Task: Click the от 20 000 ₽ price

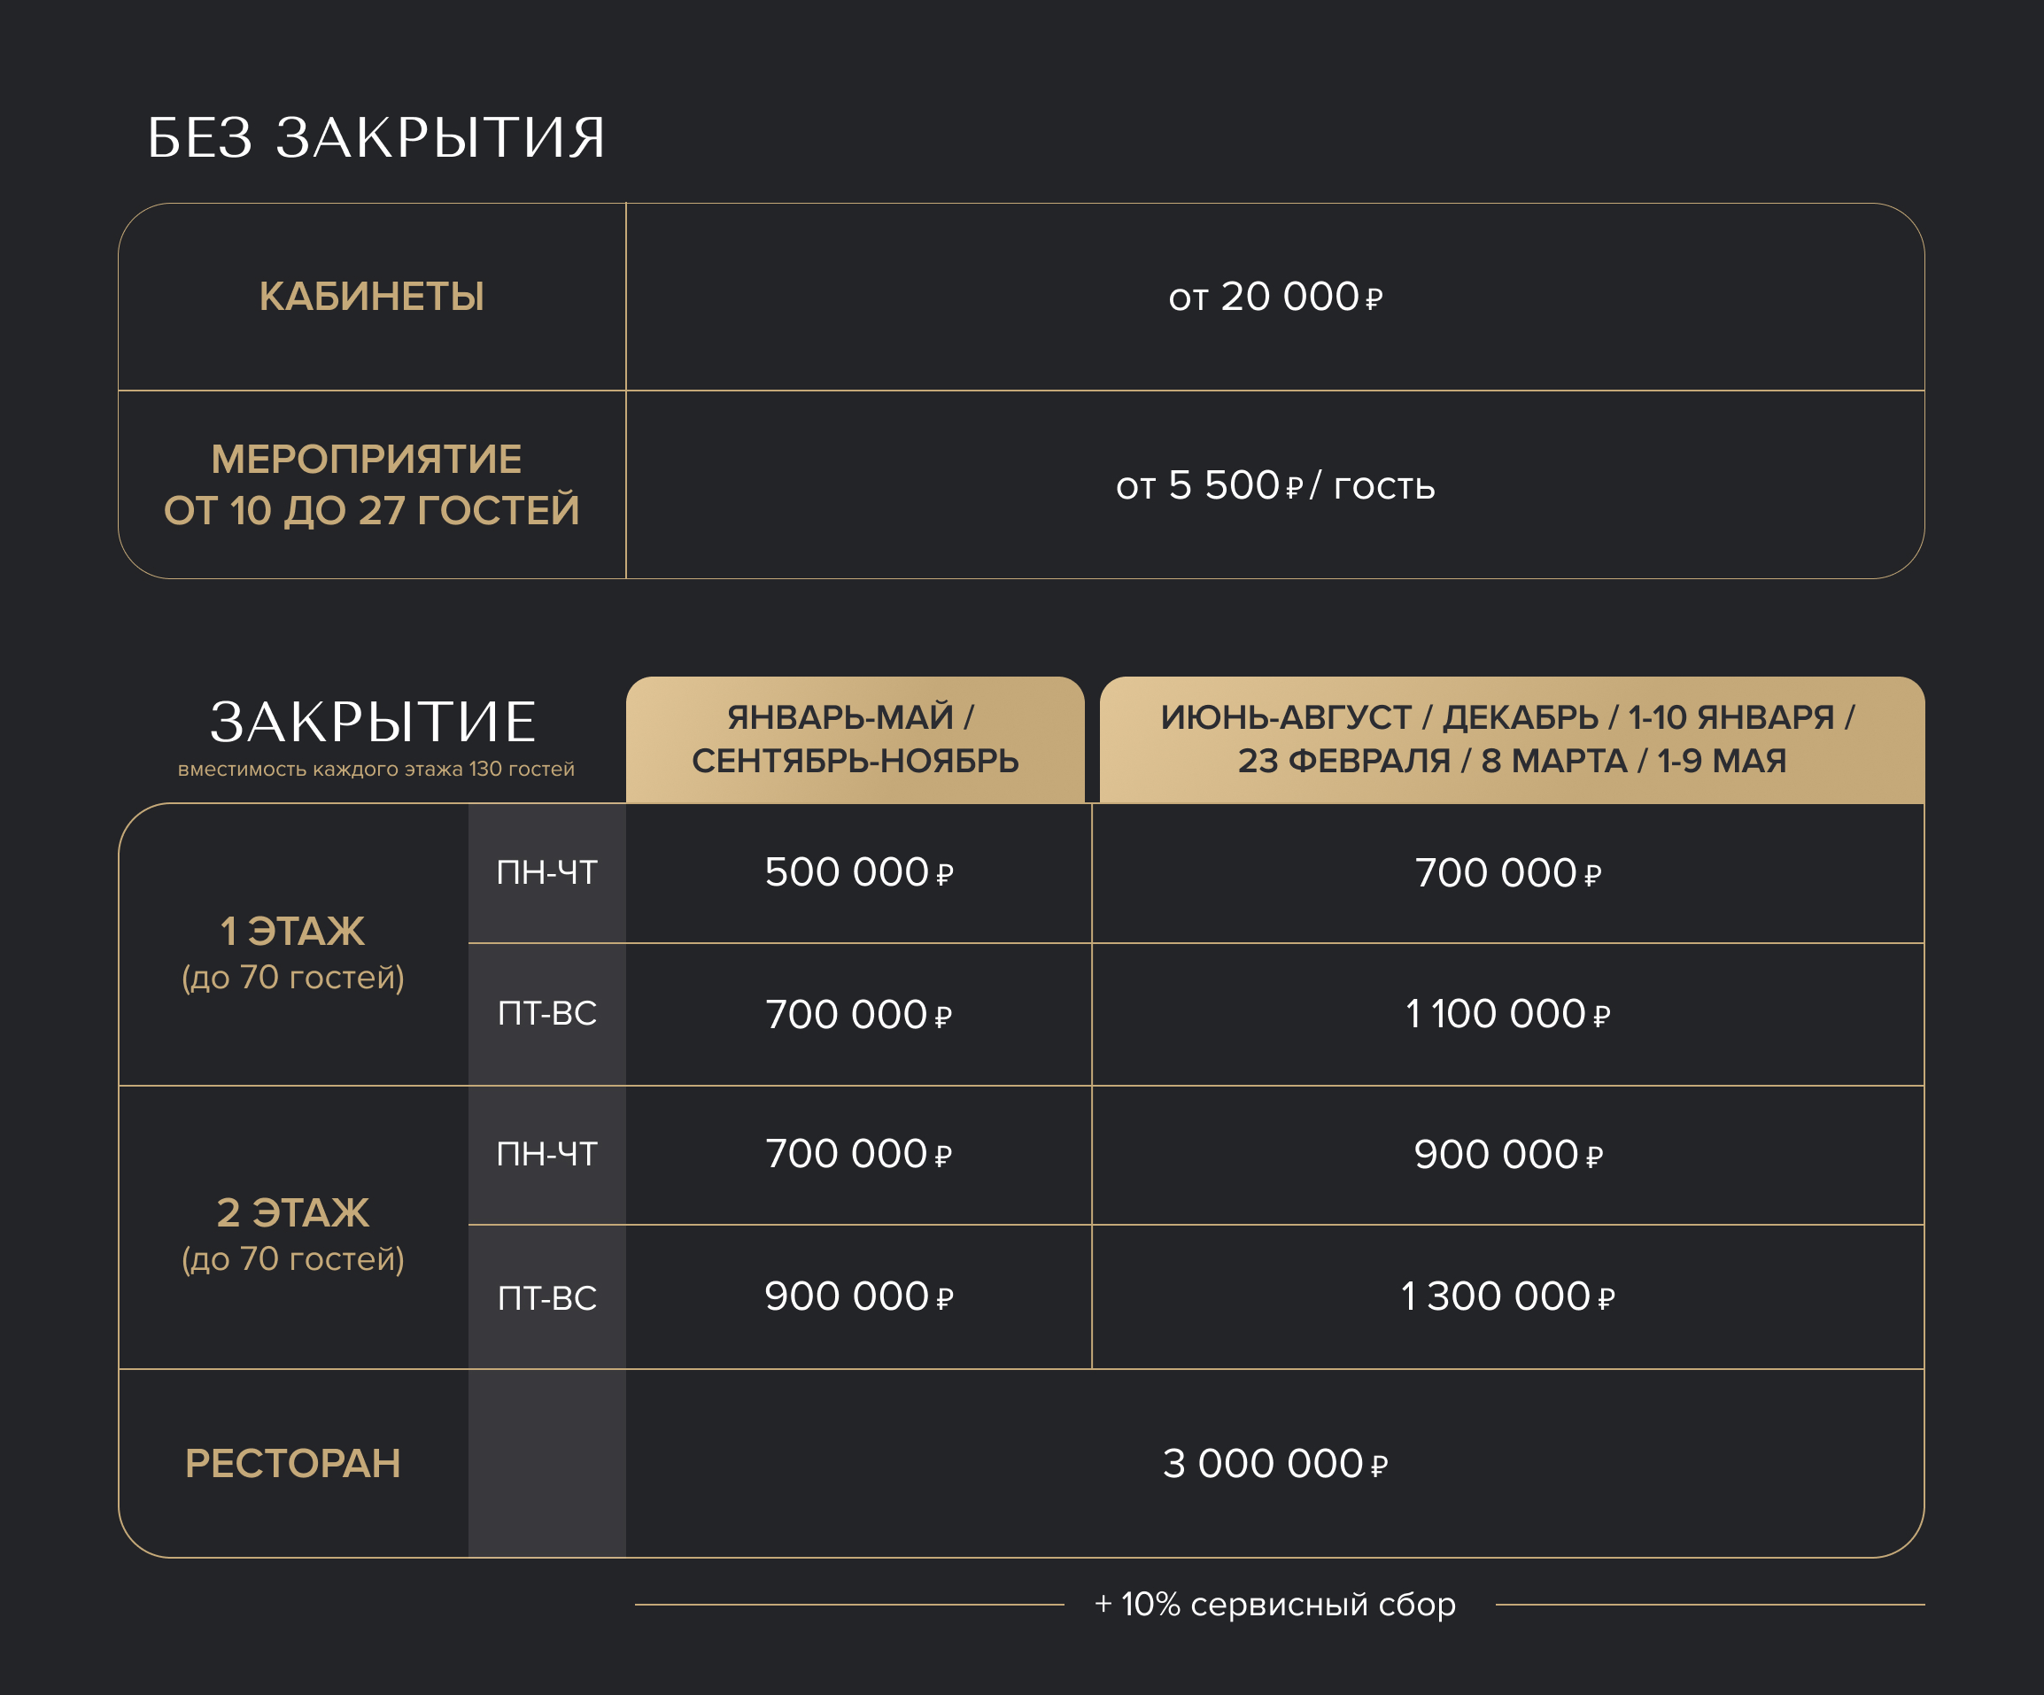Action: click(1274, 297)
